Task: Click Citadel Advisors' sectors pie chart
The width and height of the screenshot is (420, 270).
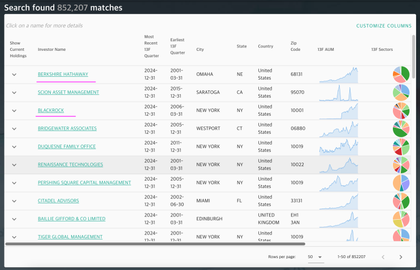Action: [x=401, y=201]
